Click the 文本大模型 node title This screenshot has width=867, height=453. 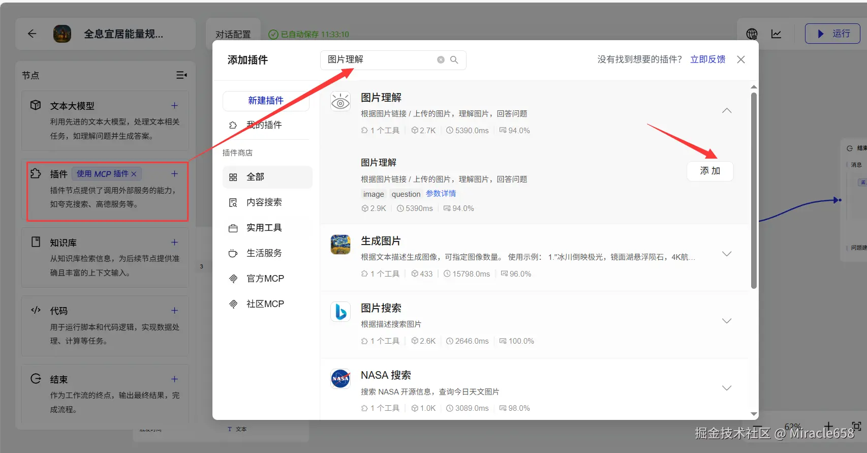(x=72, y=106)
